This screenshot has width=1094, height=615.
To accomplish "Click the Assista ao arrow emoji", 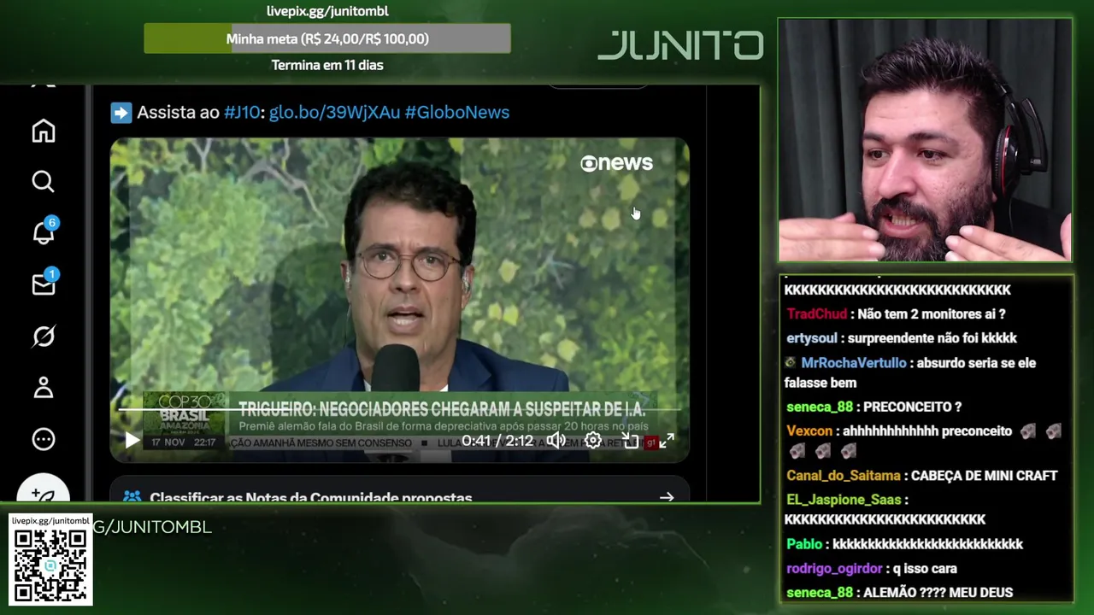I will coord(121,112).
